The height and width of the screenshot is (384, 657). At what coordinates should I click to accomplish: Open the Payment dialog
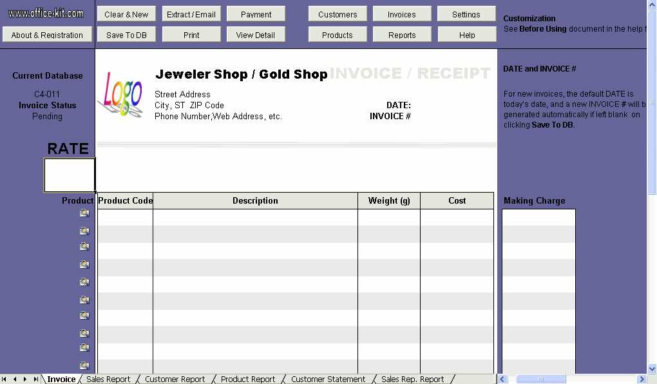coord(256,14)
